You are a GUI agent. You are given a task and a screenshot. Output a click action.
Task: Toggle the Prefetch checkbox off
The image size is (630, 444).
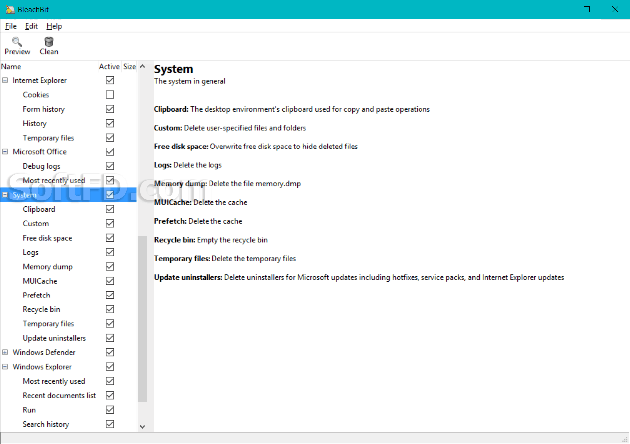(110, 295)
